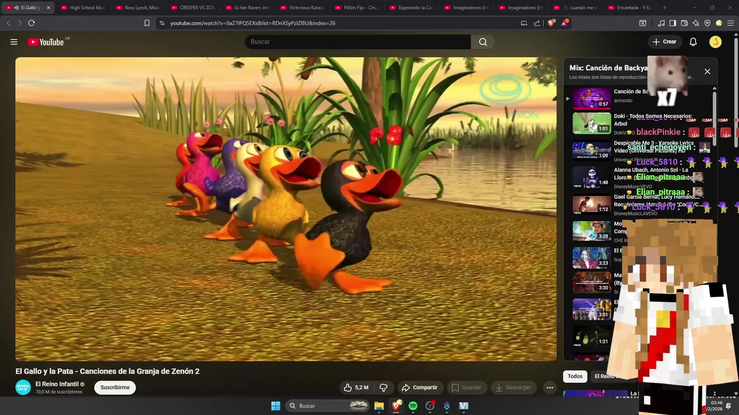Open OBS Studio from the taskbar
Viewport: 739px width, 415px height.
430,406
